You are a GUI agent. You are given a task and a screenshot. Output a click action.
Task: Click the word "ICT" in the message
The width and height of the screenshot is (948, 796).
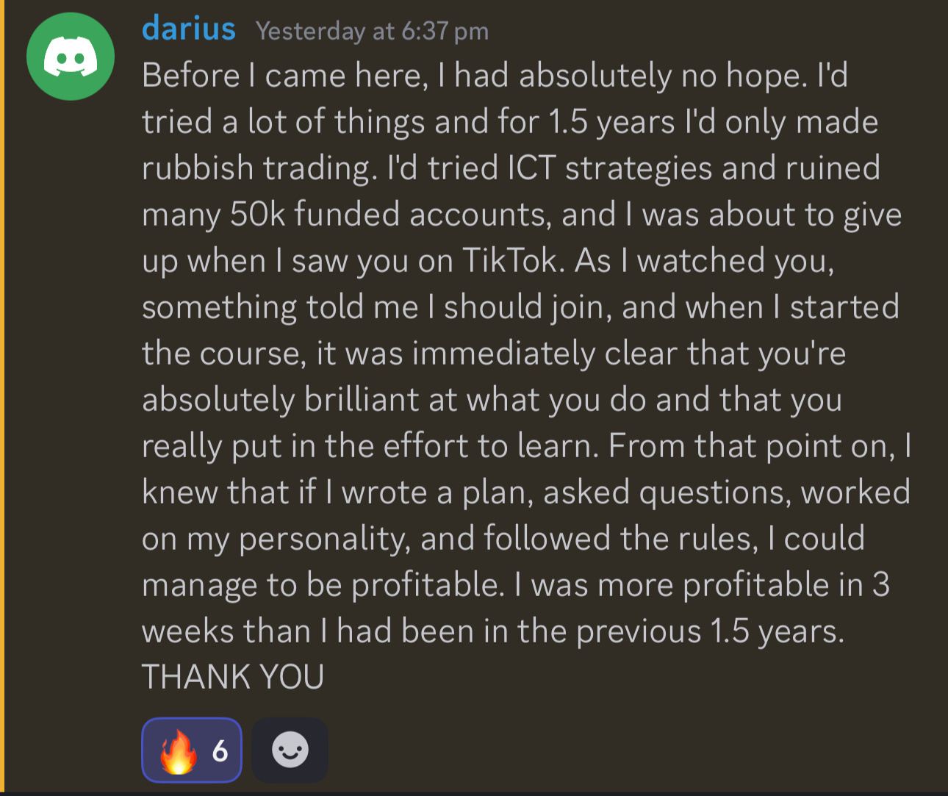point(531,168)
